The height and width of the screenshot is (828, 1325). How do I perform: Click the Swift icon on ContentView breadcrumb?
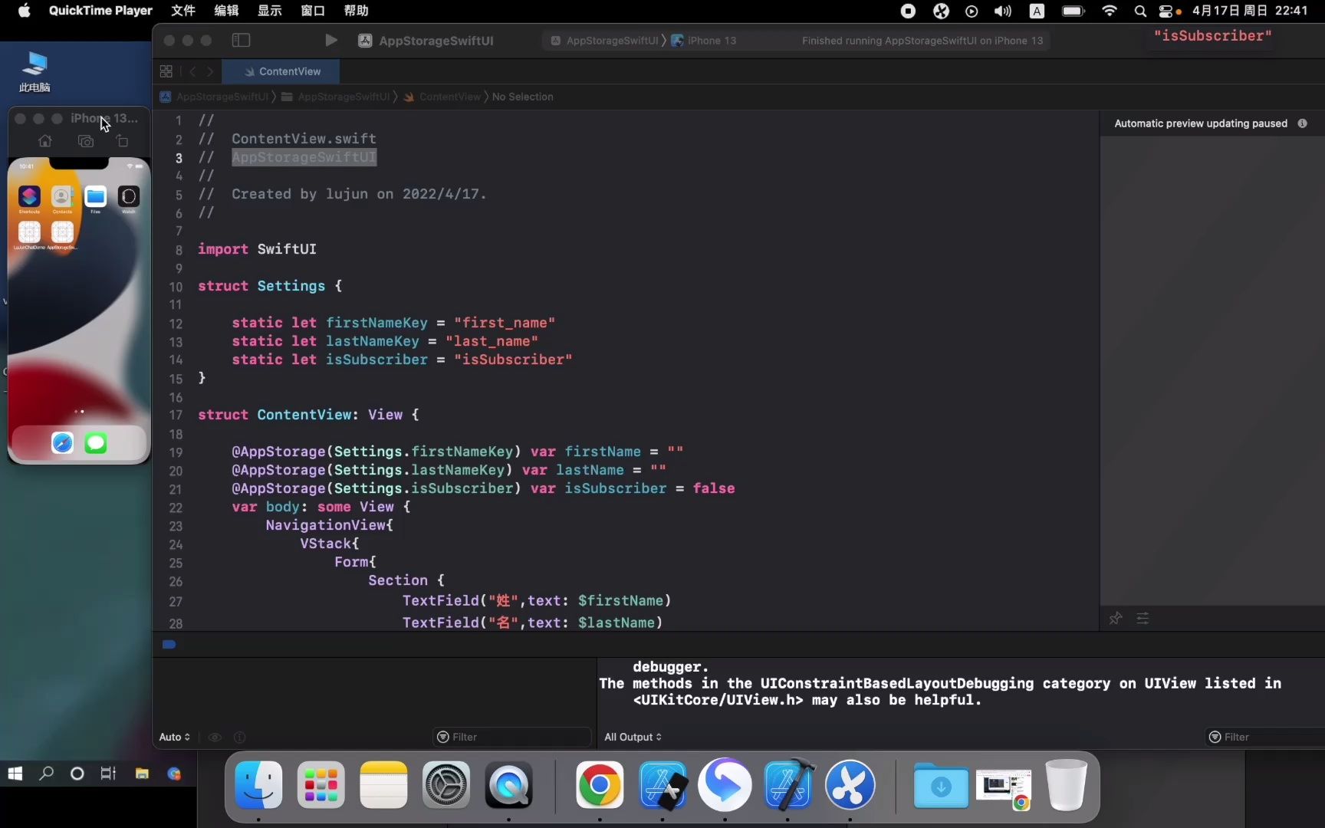(x=409, y=97)
